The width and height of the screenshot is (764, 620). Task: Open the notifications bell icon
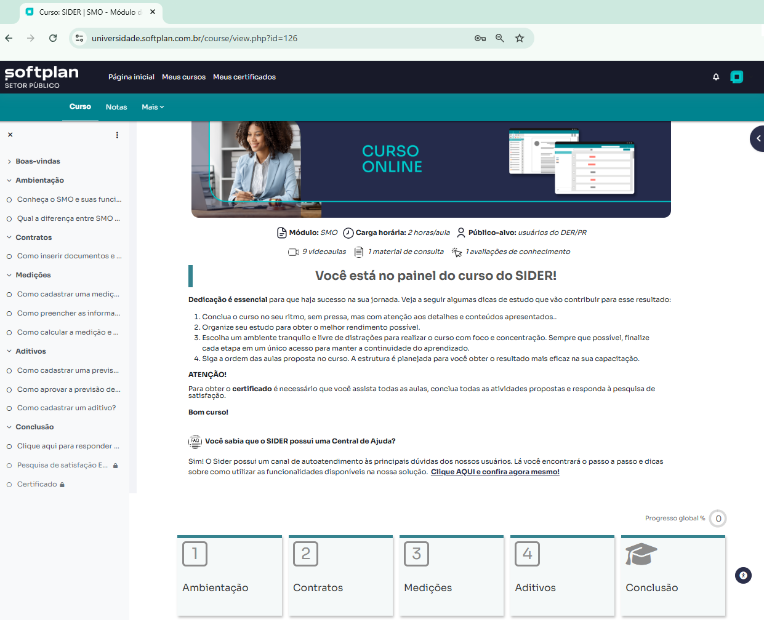tap(716, 77)
